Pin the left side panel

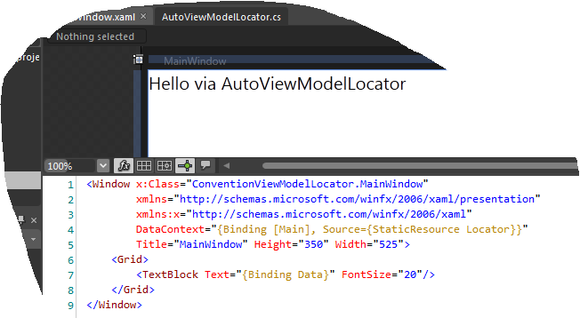pyautogui.click(x=21, y=220)
